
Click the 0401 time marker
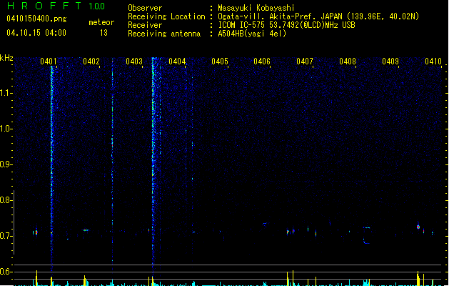click(x=49, y=61)
